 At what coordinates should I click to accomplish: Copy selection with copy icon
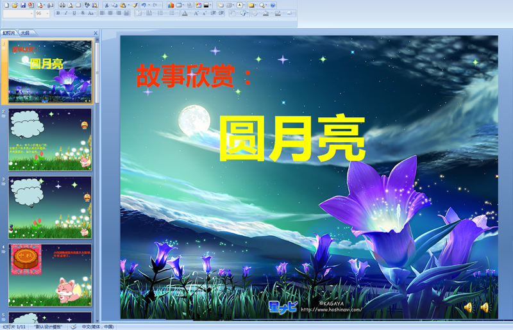tap(115, 5)
